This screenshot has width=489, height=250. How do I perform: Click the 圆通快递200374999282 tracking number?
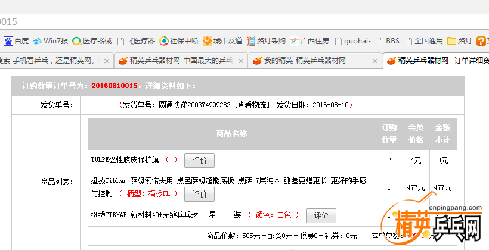point(194,105)
